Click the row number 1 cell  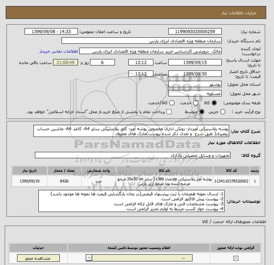pyautogui.click(x=255, y=181)
